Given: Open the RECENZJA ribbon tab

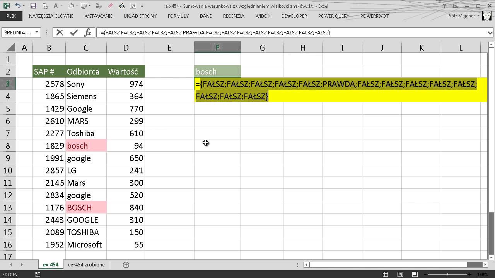Looking at the screenshot, I should [x=234, y=16].
